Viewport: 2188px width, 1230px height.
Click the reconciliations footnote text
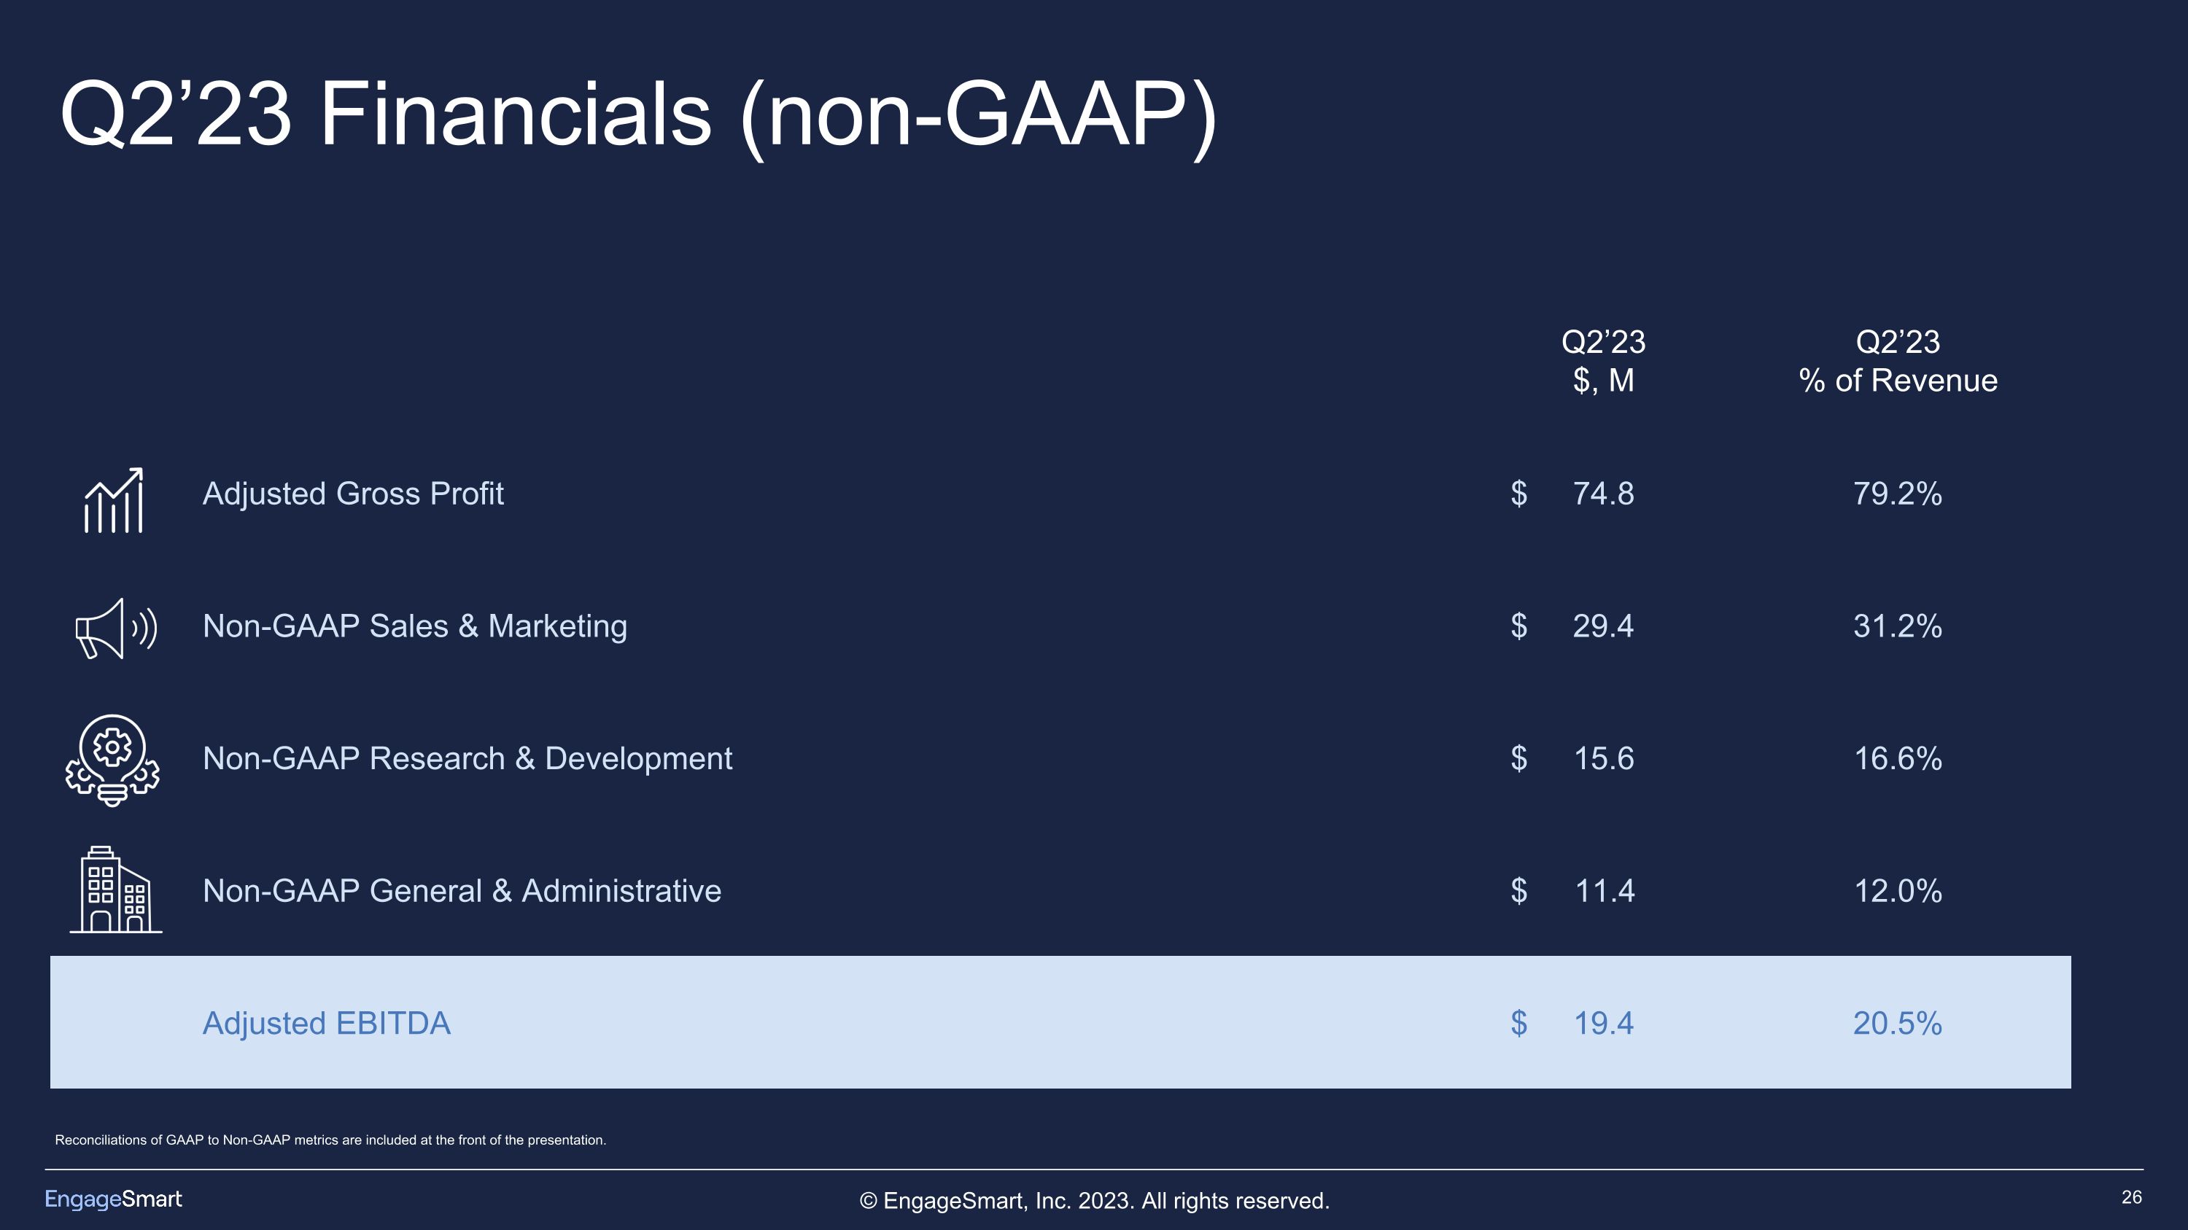point(330,1140)
